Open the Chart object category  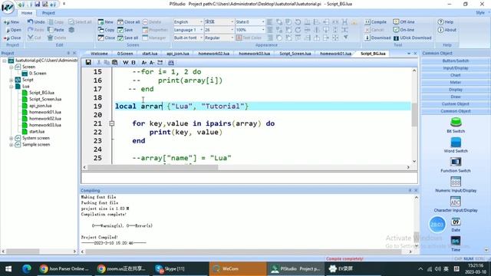click(455, 75)
